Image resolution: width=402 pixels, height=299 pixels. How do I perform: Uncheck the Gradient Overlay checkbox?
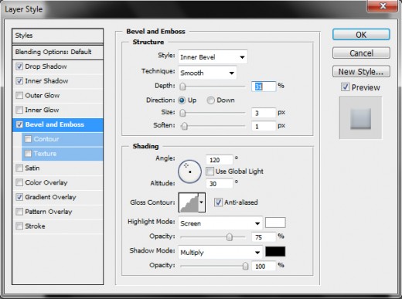[x=19, y=197]
